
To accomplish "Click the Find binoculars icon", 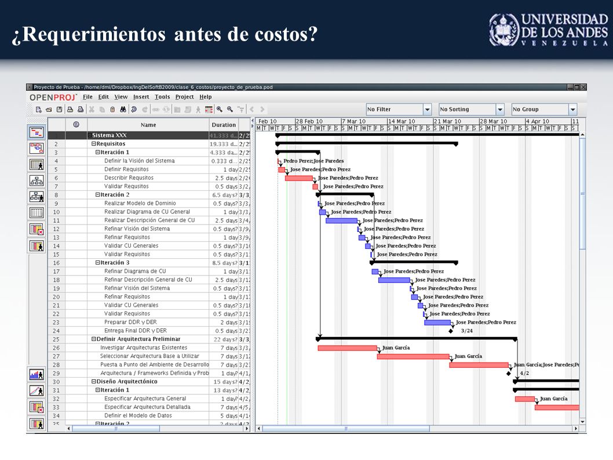I will coord(123,110).
